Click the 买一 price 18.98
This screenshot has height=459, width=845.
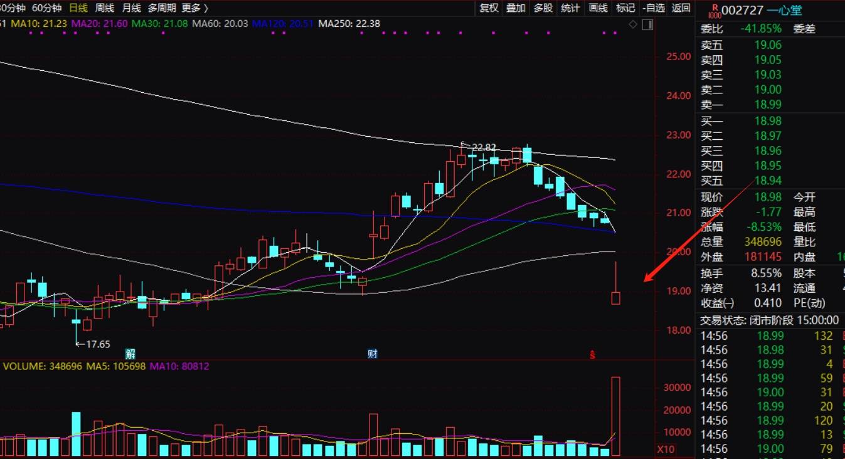(768, 121)
